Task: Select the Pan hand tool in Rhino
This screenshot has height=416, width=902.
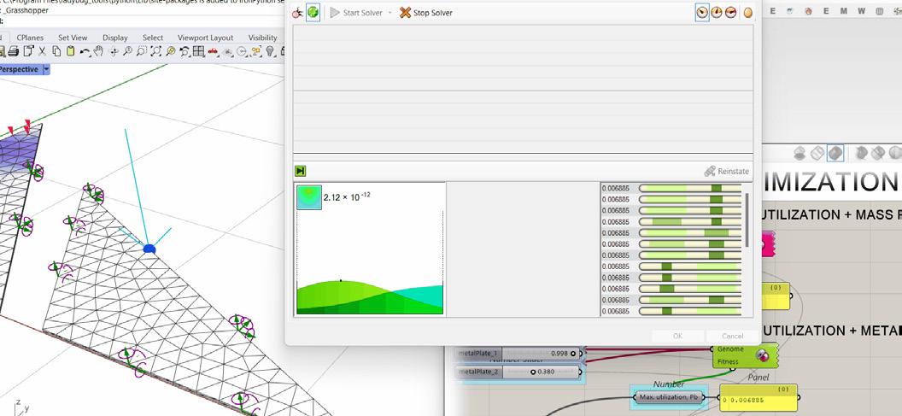Action: (98, 52)
